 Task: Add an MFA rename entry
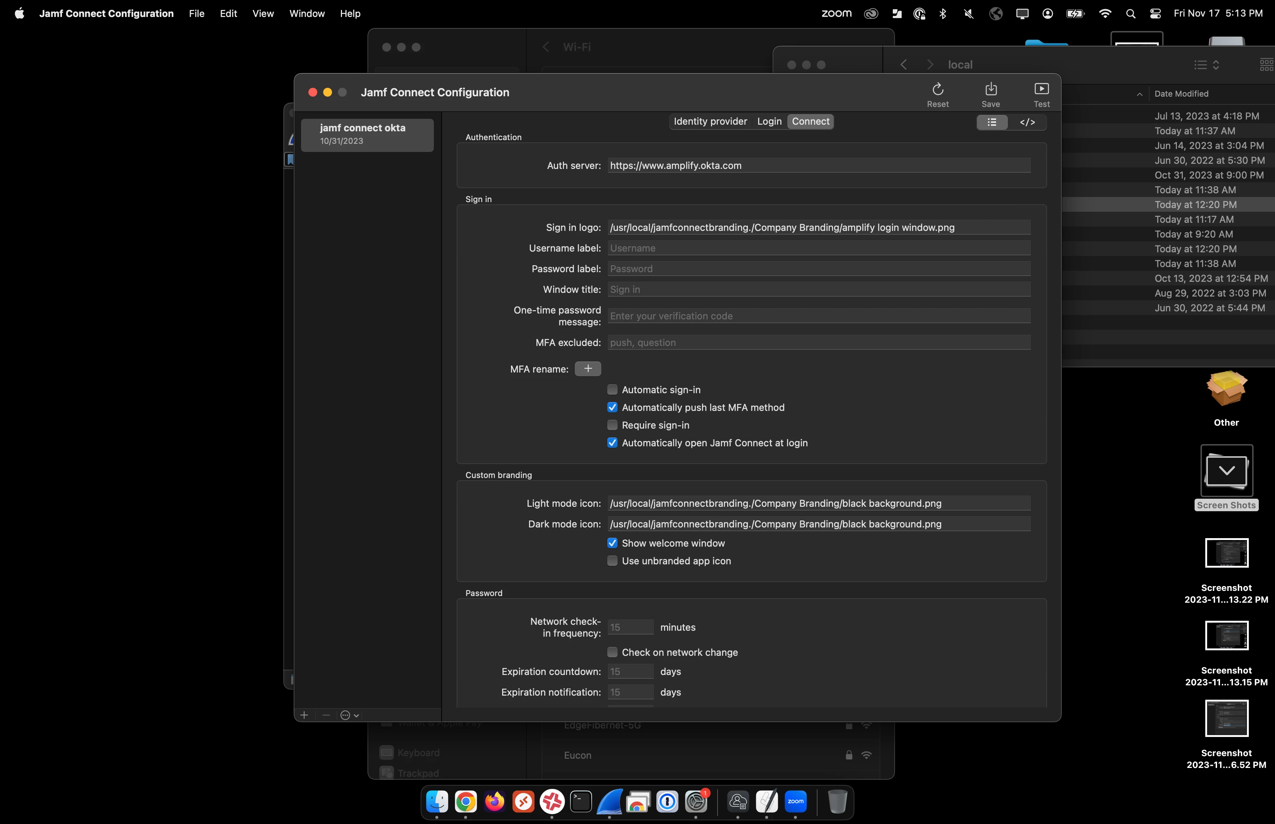click(587, 368)
